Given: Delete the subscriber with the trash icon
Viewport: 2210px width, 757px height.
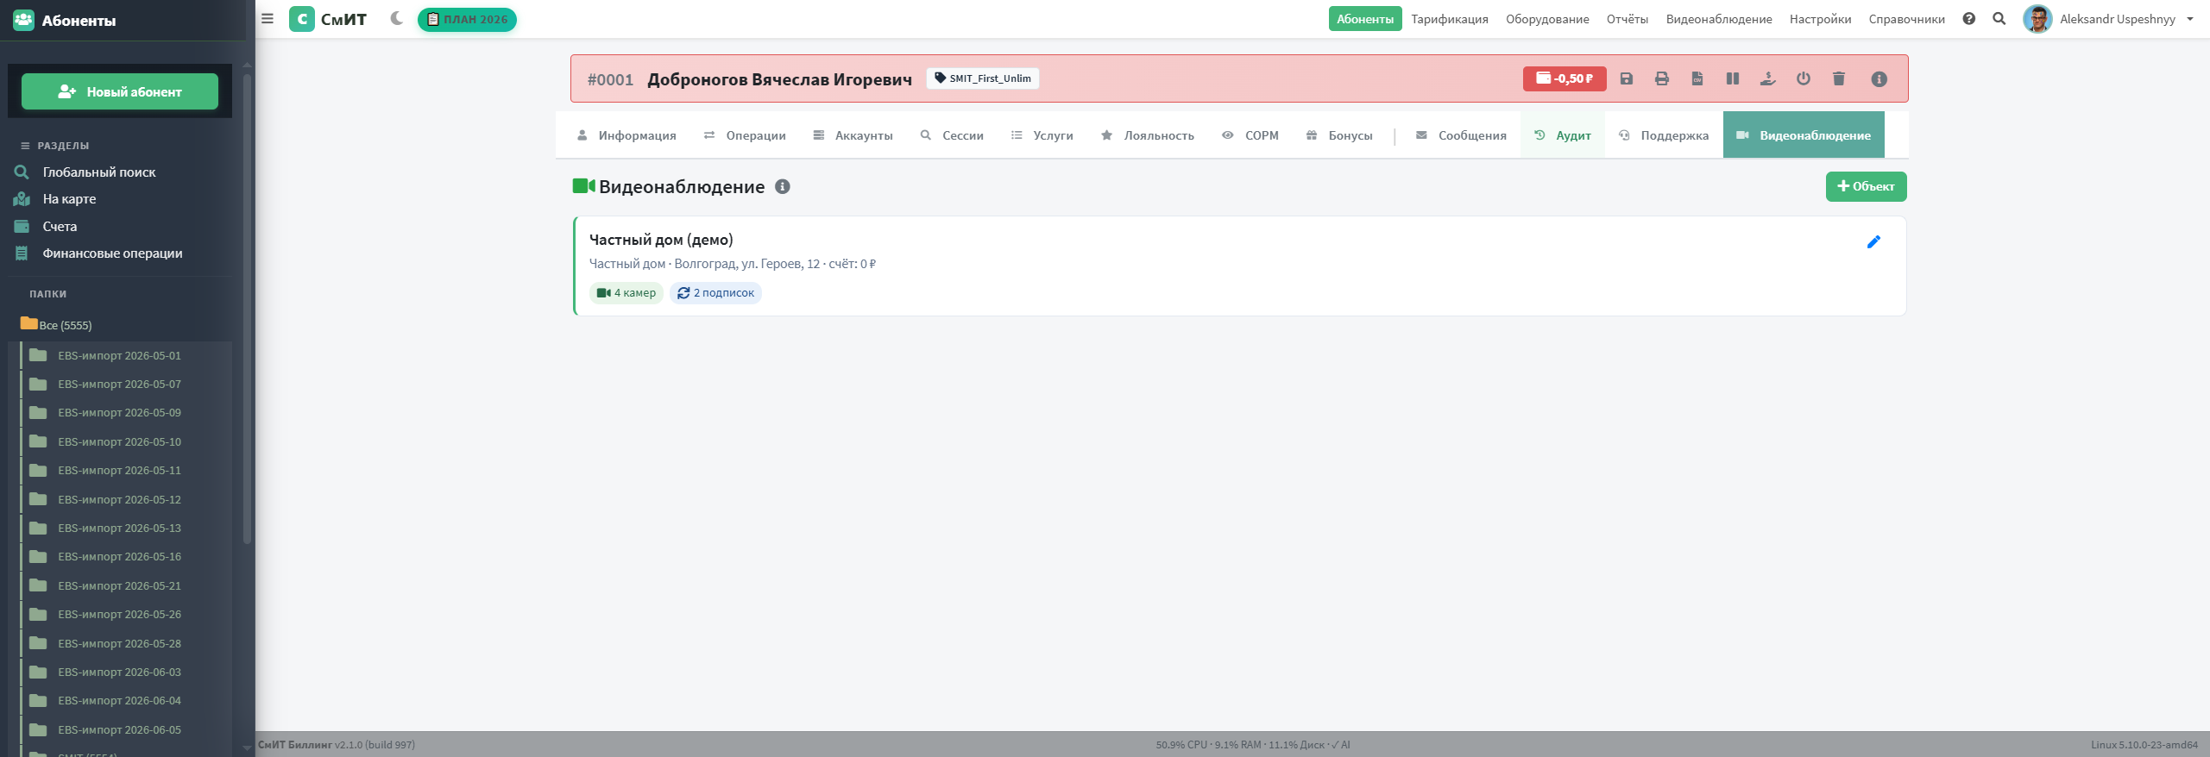Looking at the screenshot, I should [x=1838, y=78].
